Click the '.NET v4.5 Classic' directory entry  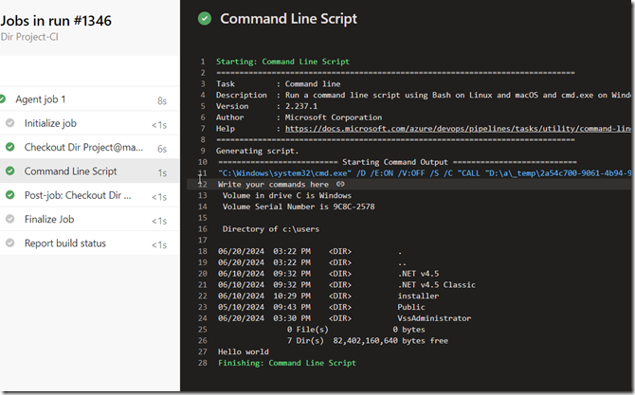(x=347, y=285)
